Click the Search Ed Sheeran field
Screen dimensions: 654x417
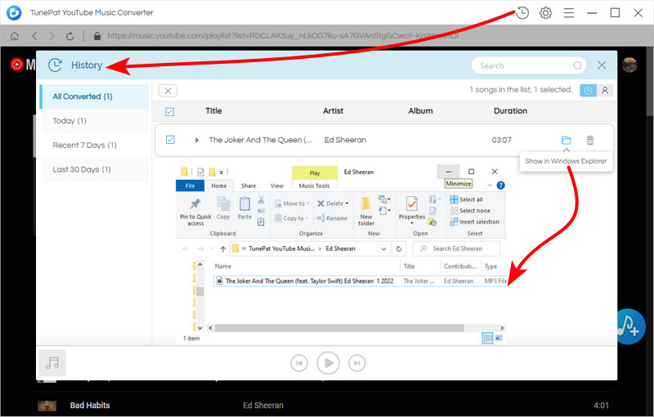click(x=456, y=249)
